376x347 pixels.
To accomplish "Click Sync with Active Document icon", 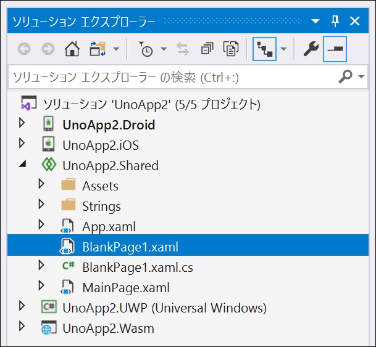I will coord(183,49).
